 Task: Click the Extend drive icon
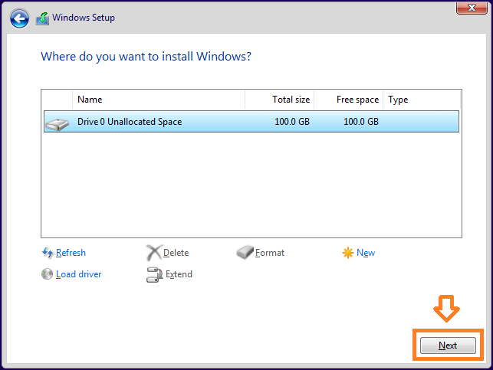(154, 274)
